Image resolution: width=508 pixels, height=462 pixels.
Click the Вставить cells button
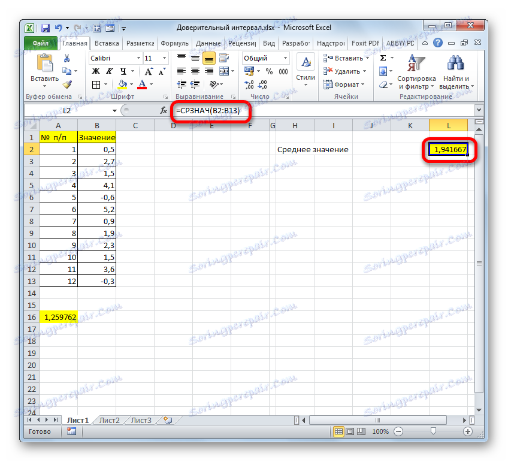[x=346, y=58]
